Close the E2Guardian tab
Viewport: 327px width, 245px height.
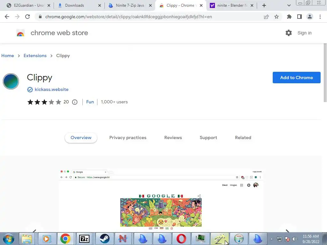coord(49,5)
